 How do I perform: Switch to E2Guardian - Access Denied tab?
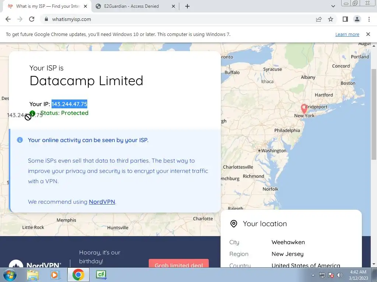click(x=131, y=6)
